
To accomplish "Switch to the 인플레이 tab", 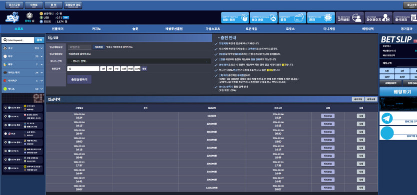I will 58,29.
